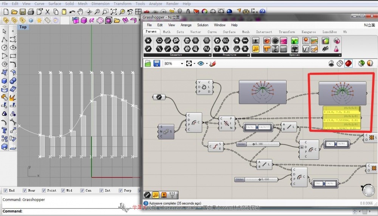Image resolution: width=378 pixels, height=216 pixels.
Task: Open the Rhino Curve menu
Action: pos(39,4)
